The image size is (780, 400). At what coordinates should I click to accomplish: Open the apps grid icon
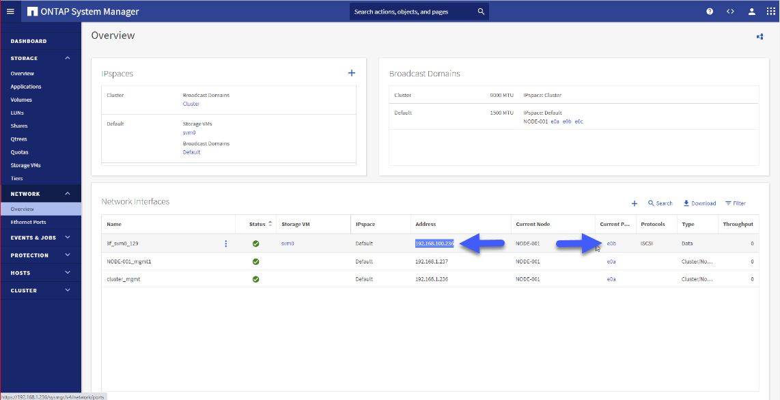(x=770, y=12)
